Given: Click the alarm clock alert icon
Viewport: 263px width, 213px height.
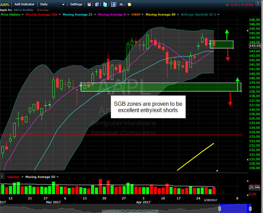Looking at the screenshot, I should coord(89,5).
